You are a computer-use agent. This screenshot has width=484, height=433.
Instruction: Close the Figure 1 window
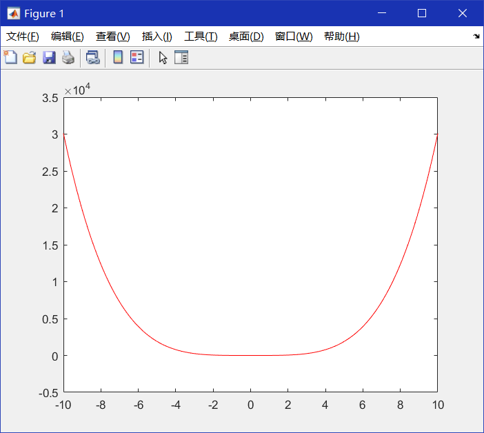coord(463,13)
